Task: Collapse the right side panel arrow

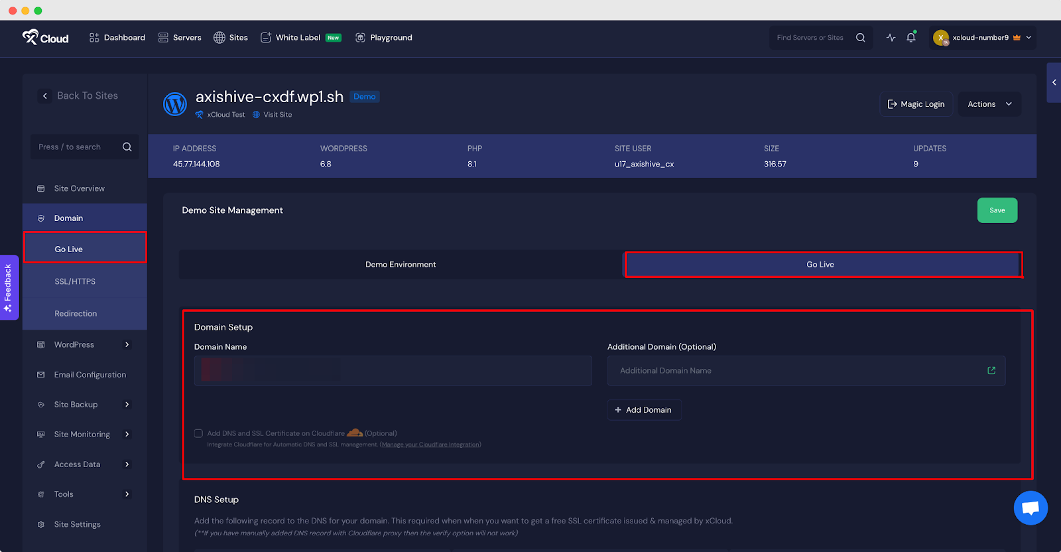Action: click(1054, 83)
